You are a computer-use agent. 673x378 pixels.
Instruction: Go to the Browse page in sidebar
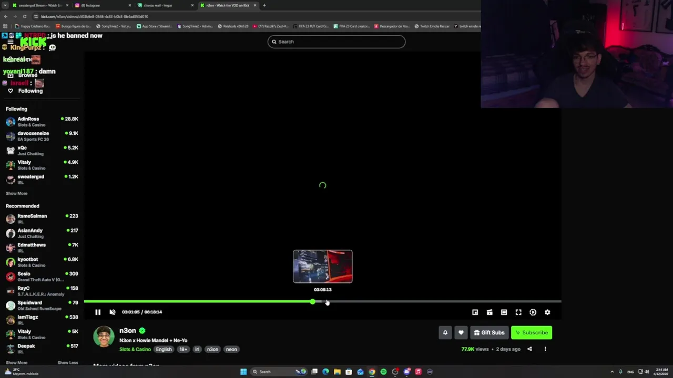pos(27,76)
